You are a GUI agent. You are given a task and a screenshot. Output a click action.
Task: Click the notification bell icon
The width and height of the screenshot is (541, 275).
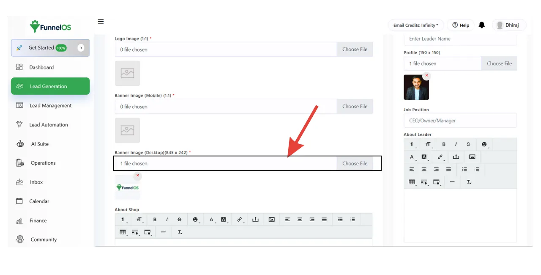click(x=481, y=25)
